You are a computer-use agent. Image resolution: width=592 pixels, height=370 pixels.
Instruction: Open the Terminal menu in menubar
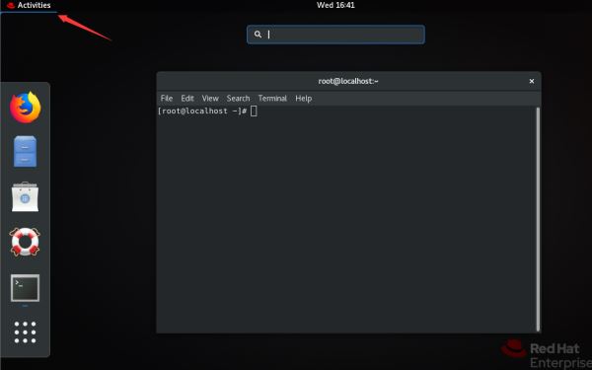(x=272, y=98)
